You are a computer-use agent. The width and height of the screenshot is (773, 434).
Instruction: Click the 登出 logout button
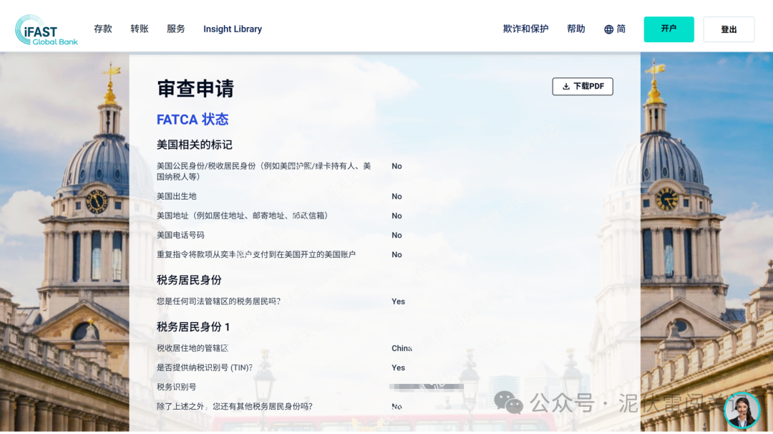pos(729,29)
